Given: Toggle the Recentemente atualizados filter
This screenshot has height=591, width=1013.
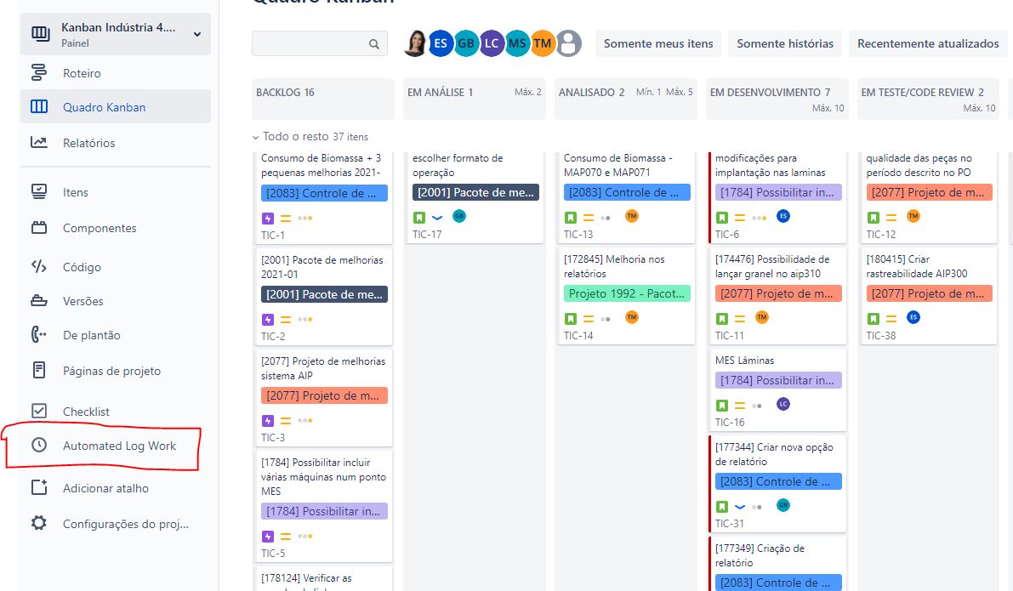Looking at the screenshot, I should 928,43.
